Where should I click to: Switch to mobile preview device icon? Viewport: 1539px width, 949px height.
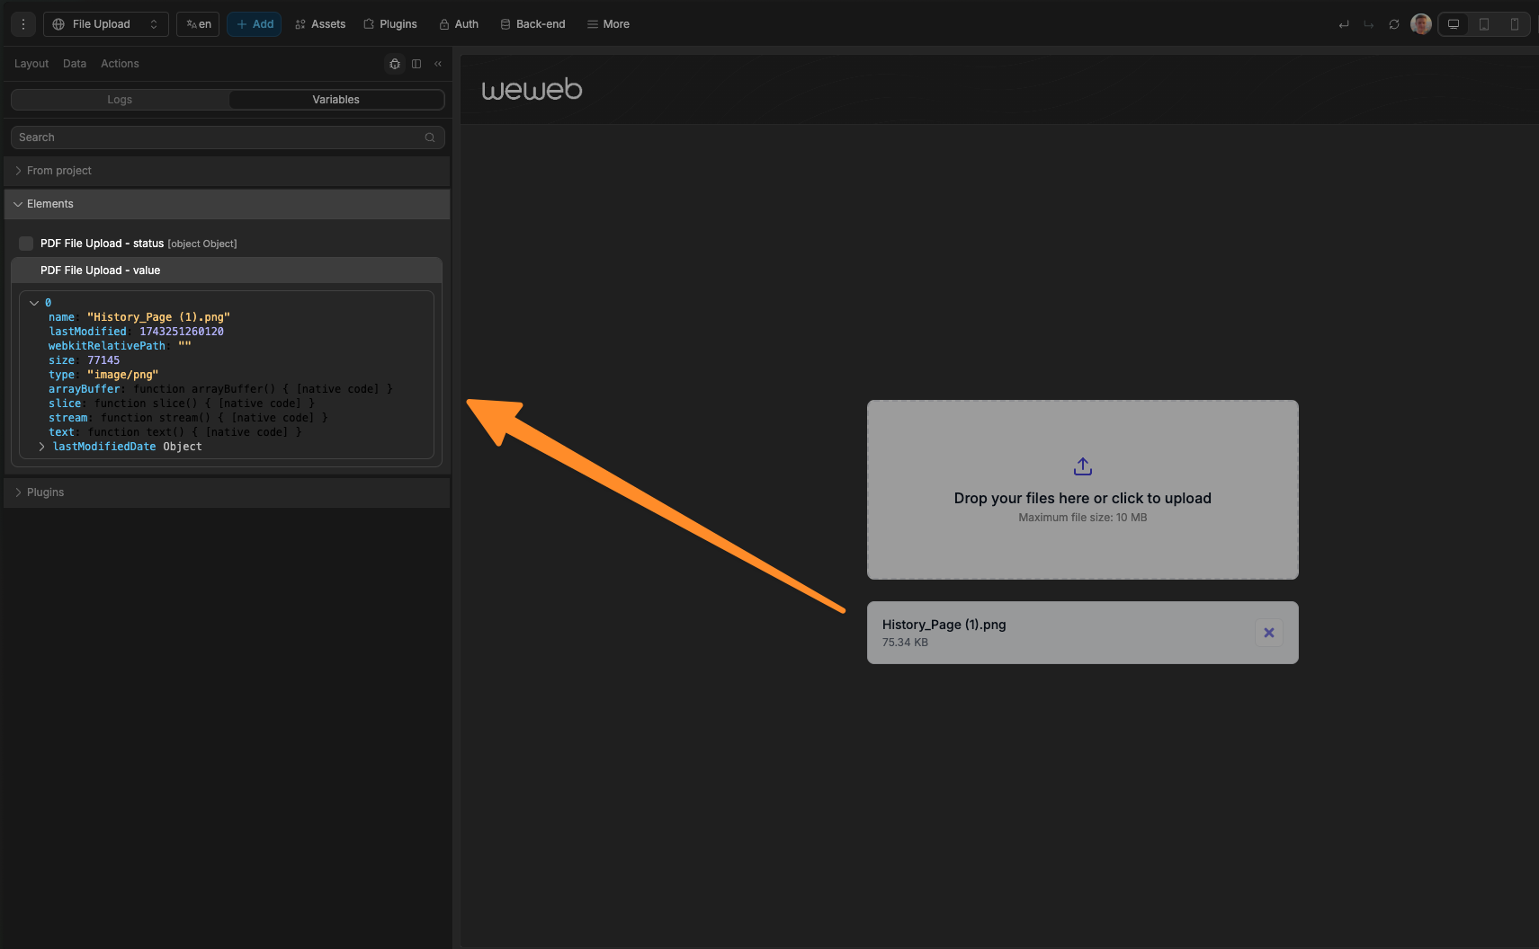pos(1515,24)
